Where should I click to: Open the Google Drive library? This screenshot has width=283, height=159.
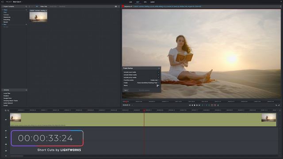pyautogui.click(x=8, y=98)
